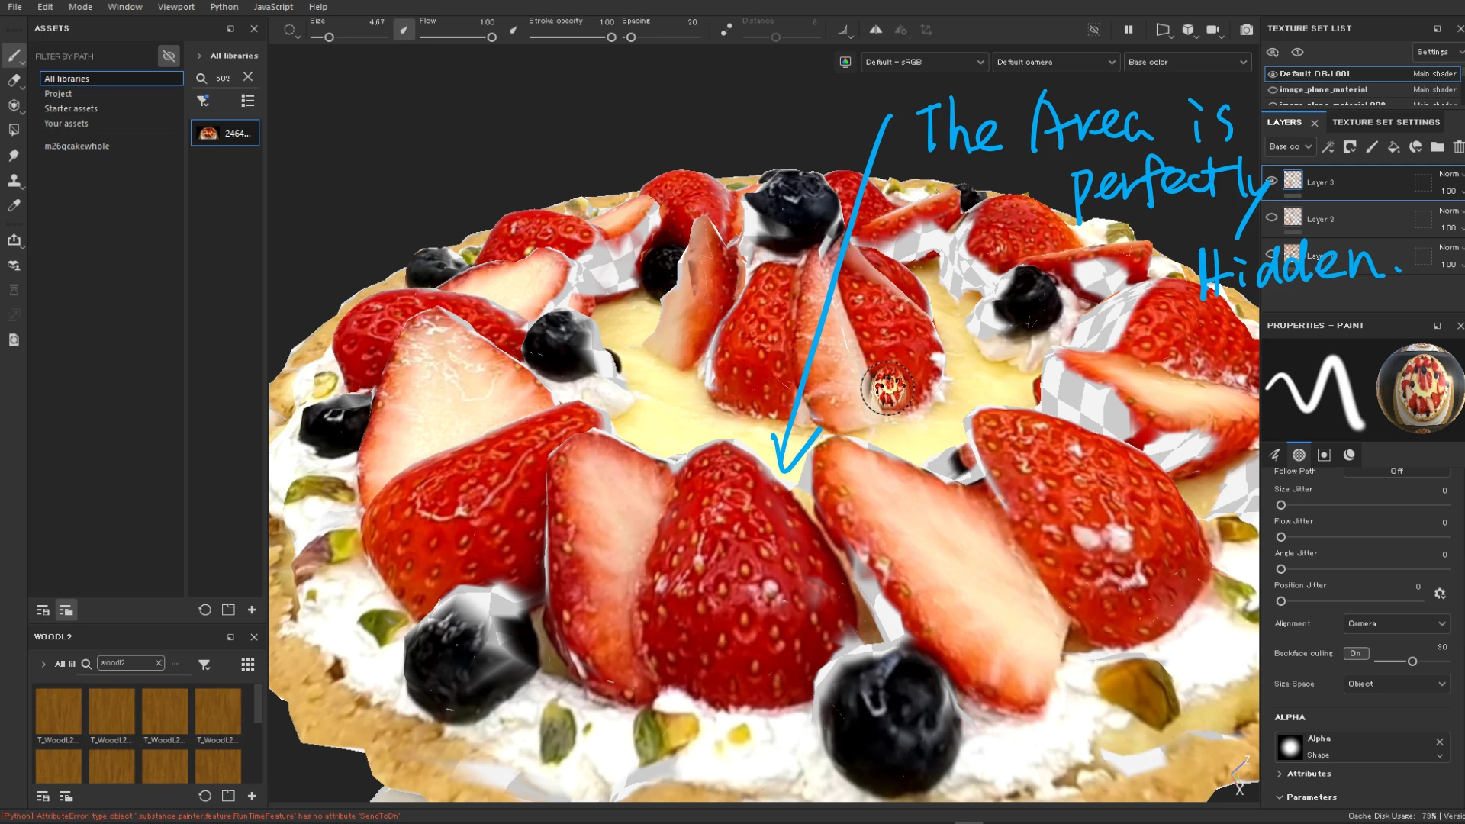Open the Viewport menu
Image resolution: width=1465 pixels, height=824 pixels.
point(175,7)
